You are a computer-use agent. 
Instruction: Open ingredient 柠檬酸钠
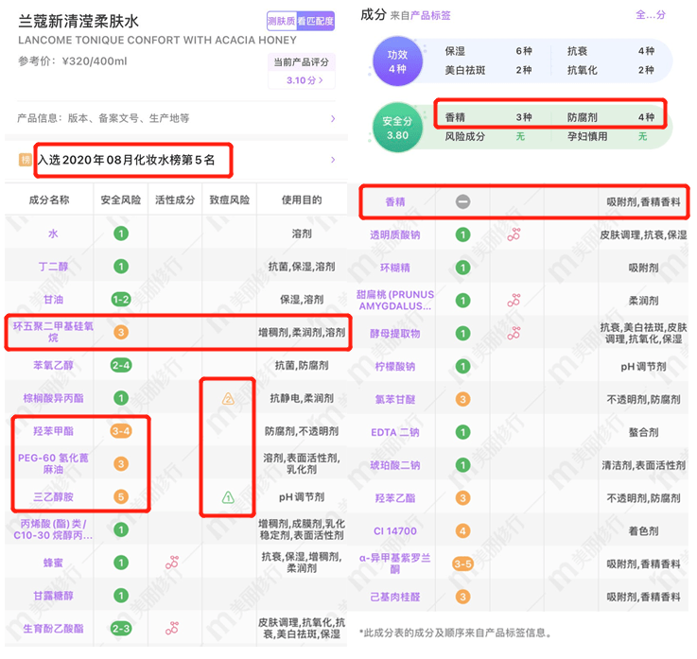395,366
